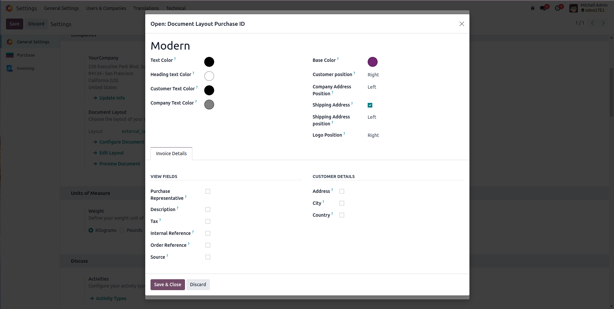
Task: Open the Heading text Color swatch
Action: pos(209,76)
